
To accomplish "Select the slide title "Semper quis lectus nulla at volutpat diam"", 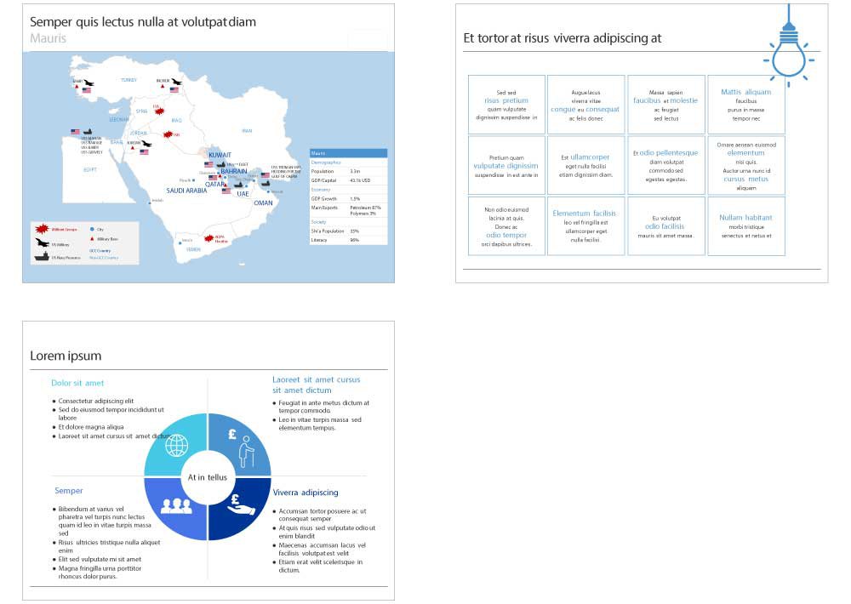I will 143,22.
